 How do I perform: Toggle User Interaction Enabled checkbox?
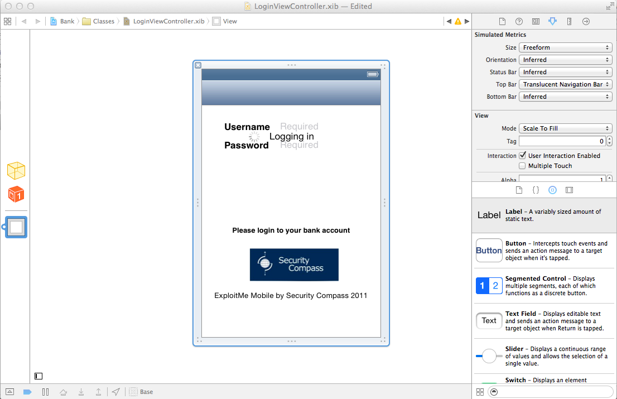pos(522,156)
